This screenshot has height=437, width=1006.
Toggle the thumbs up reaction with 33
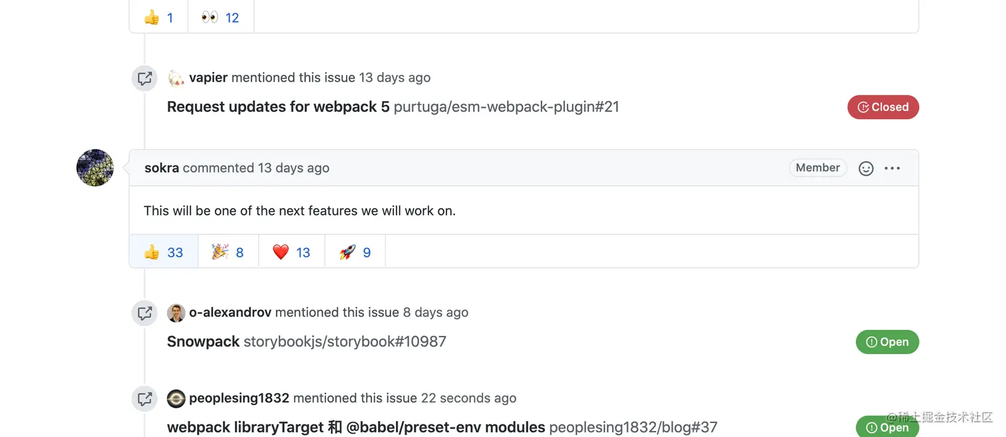point(164,252)
